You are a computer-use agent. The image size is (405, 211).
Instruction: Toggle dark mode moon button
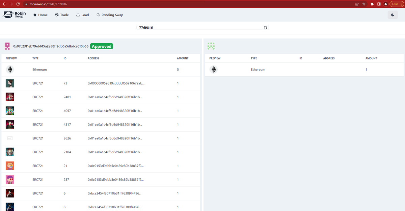[393, 15]
